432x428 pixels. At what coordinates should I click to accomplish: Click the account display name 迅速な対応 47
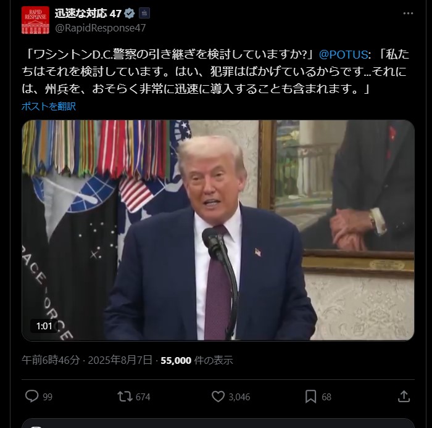[x=88, y=13]
